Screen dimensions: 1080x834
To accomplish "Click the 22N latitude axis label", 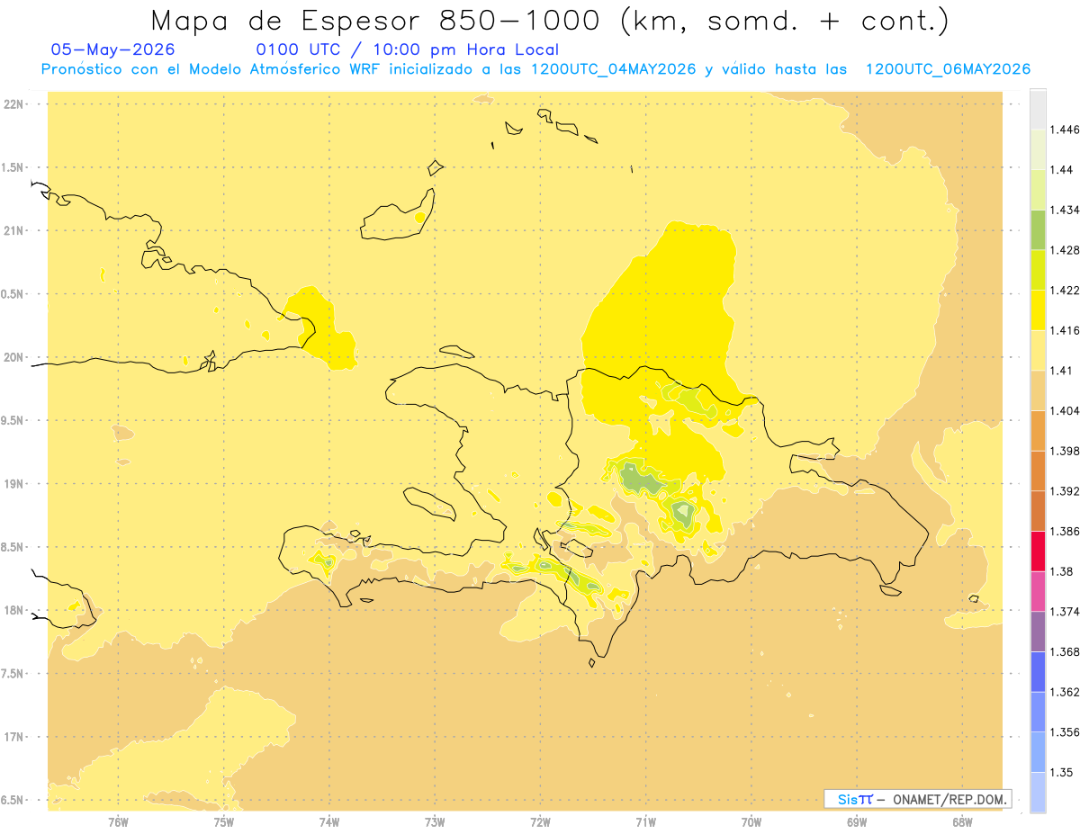I will tap(14, 103).
